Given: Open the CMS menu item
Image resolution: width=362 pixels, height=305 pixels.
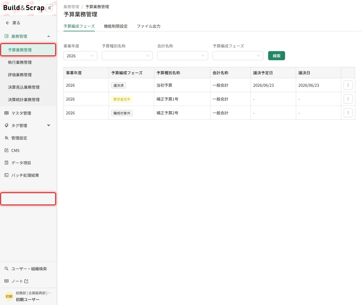Looking at the screenshot, I should [x=28, y=150].
